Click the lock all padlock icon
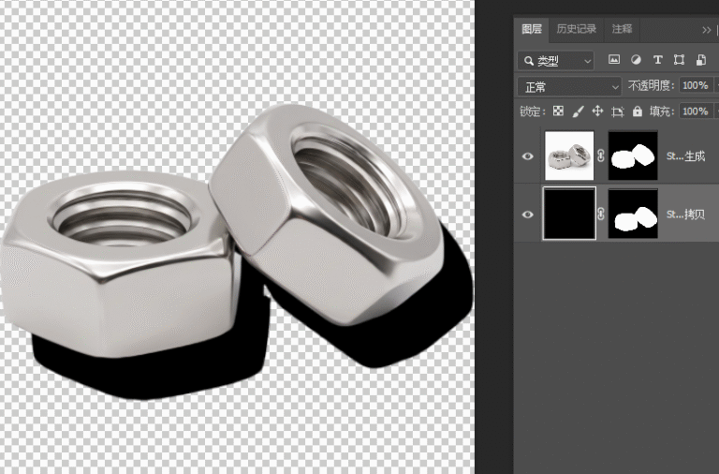This screenshot has height=474, width=719. coord(638,111)
